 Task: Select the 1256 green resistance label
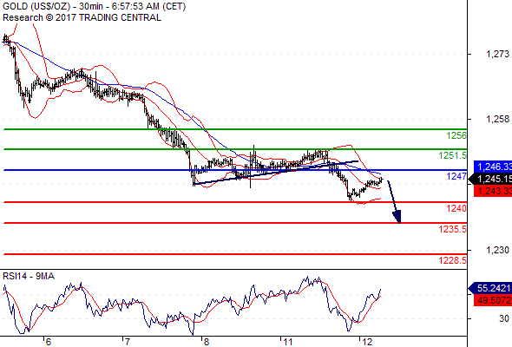(456, 135)
